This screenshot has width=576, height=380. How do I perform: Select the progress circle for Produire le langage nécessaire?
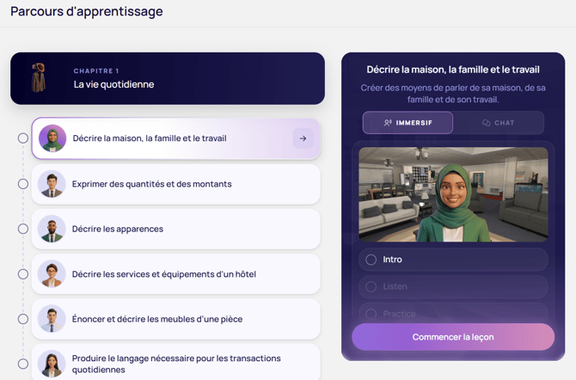tap(23, 364)
